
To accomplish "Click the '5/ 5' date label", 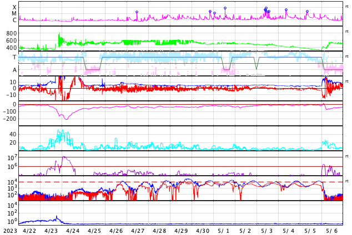I will 310,231.
